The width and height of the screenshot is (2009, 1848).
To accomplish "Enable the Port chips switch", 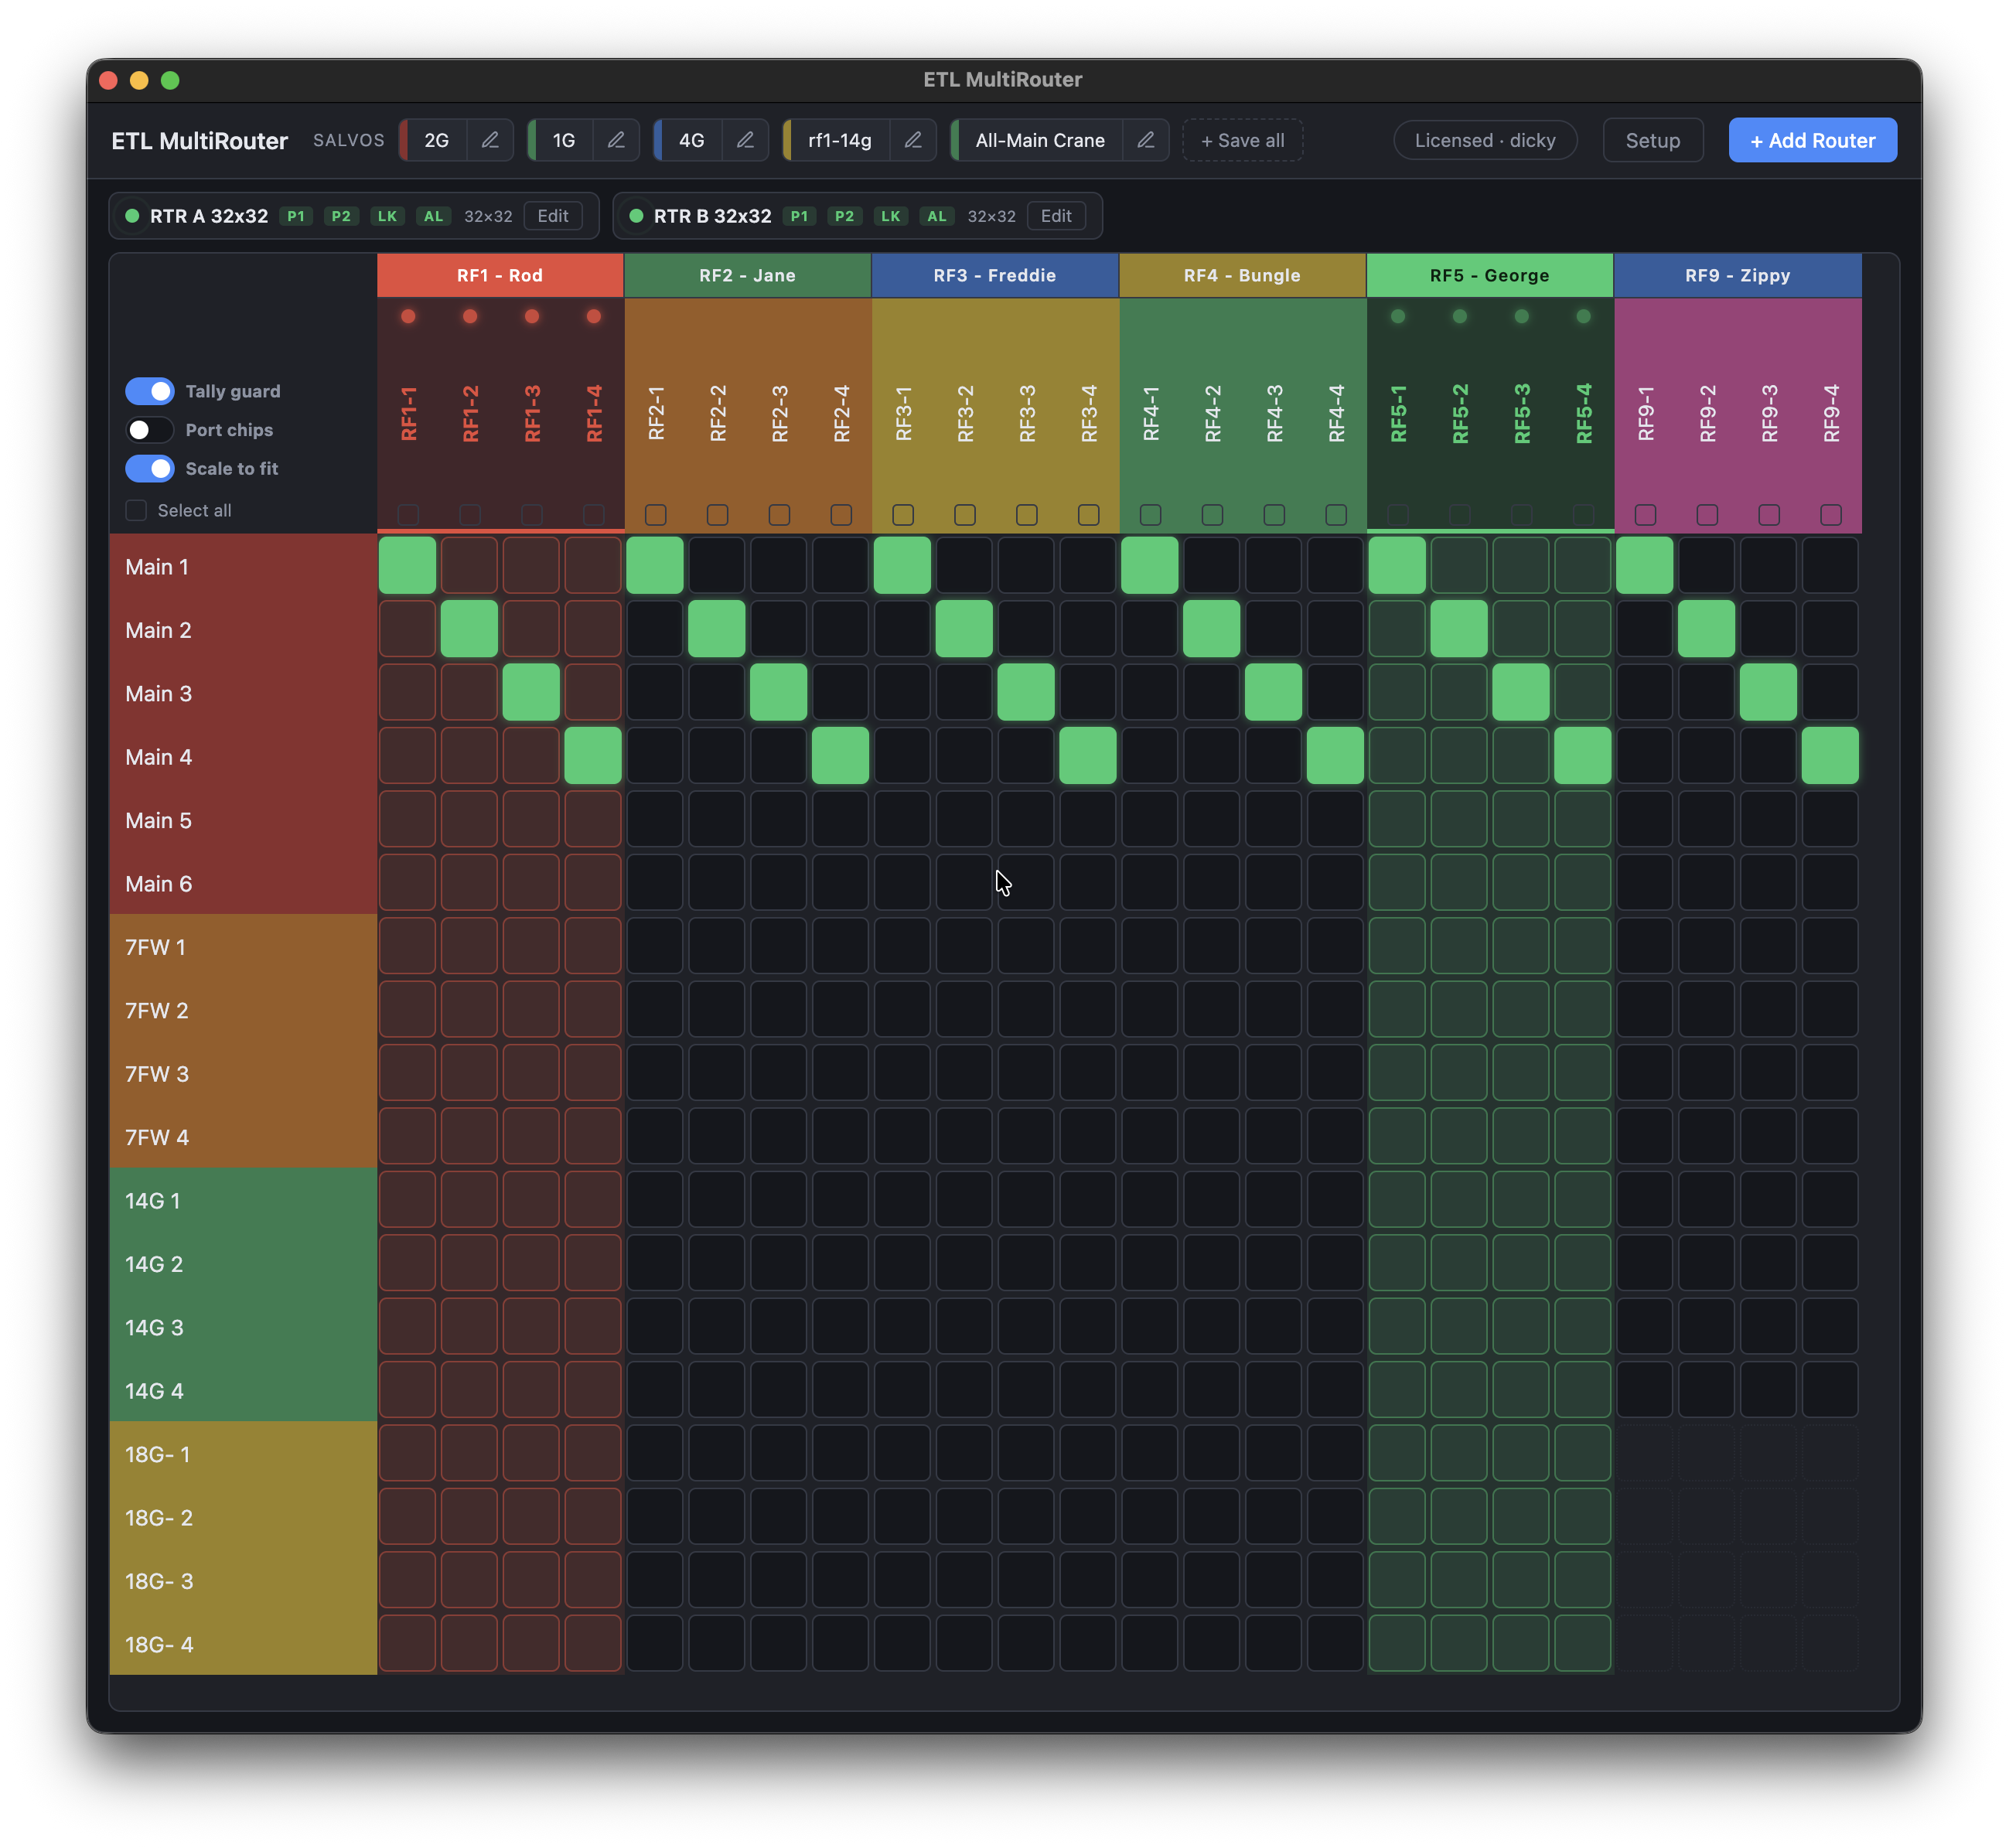I will click(x=150, y=430).
